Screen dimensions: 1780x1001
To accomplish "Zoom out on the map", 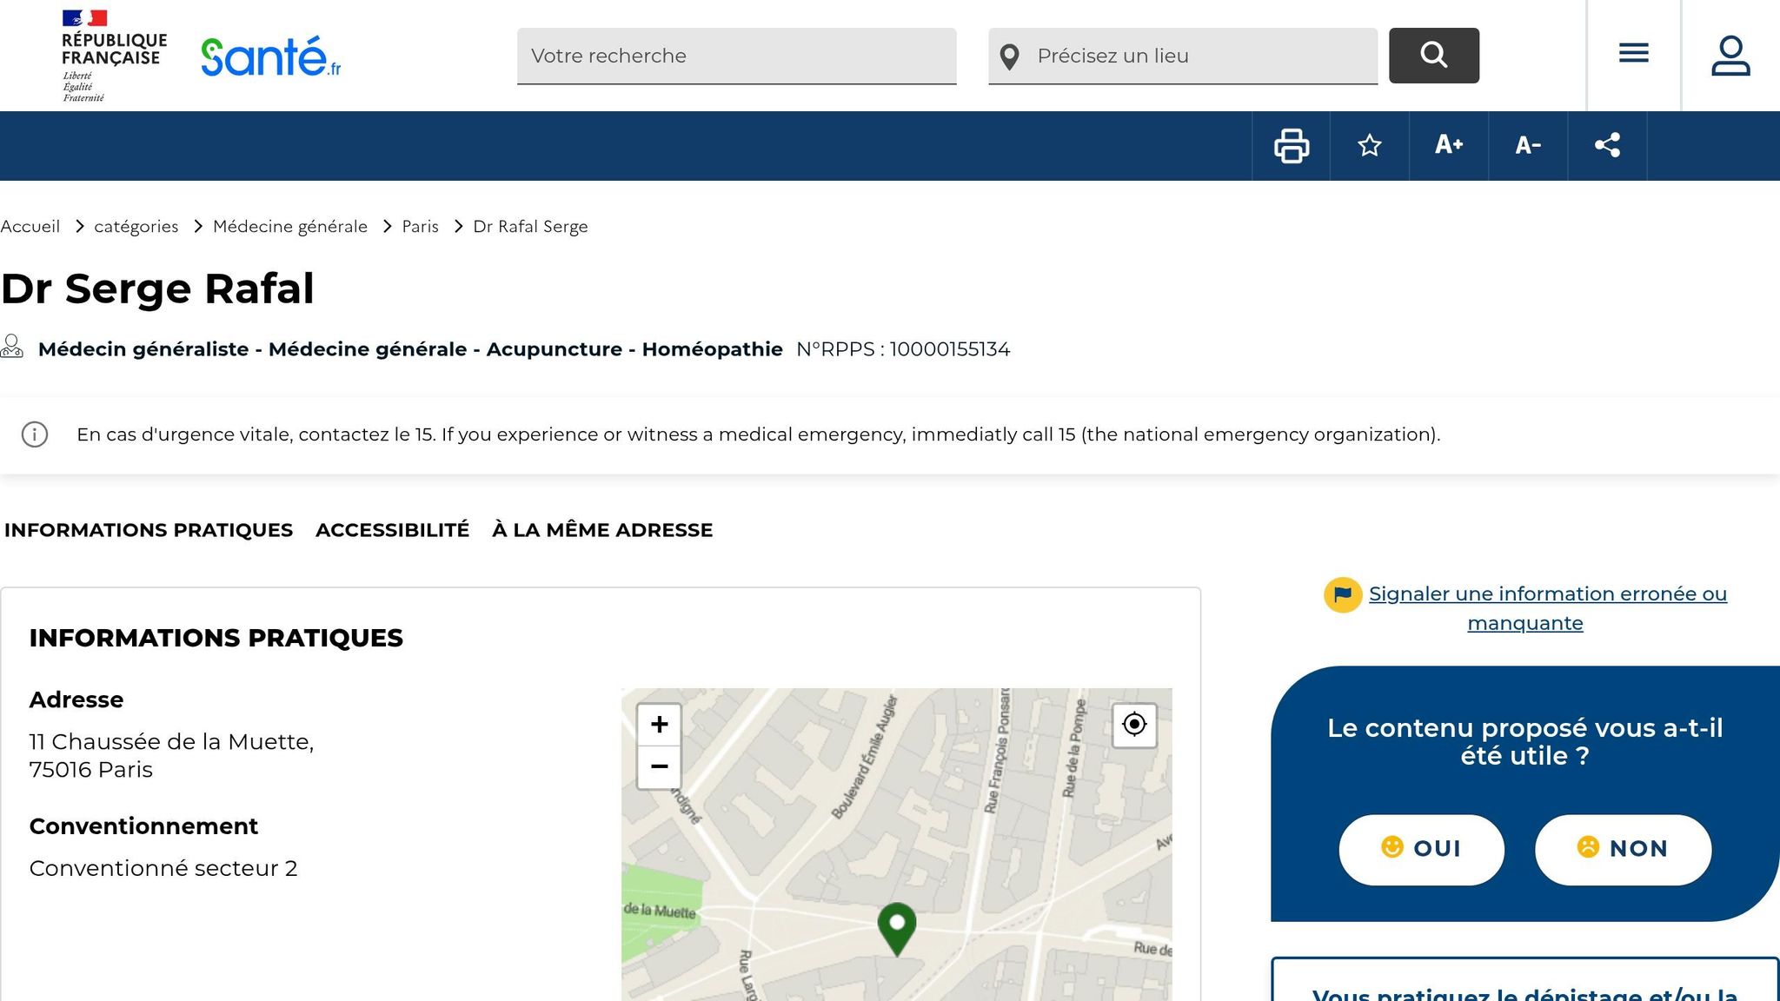I will 659,766.
